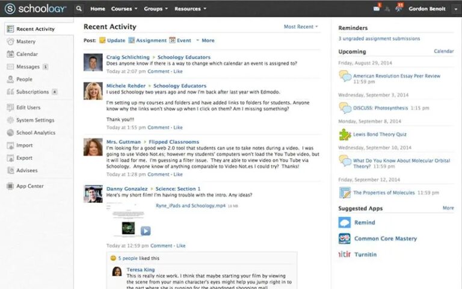Like Mrs. Guttman's post

point(178,174)
